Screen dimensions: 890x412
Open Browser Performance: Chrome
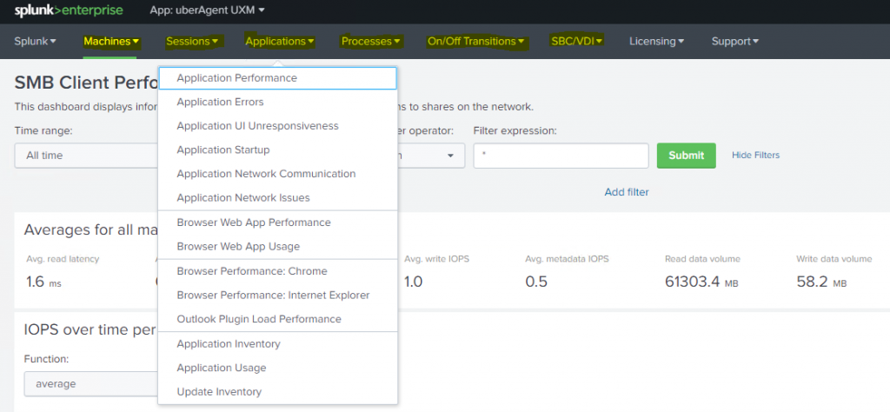coord(277,271)
